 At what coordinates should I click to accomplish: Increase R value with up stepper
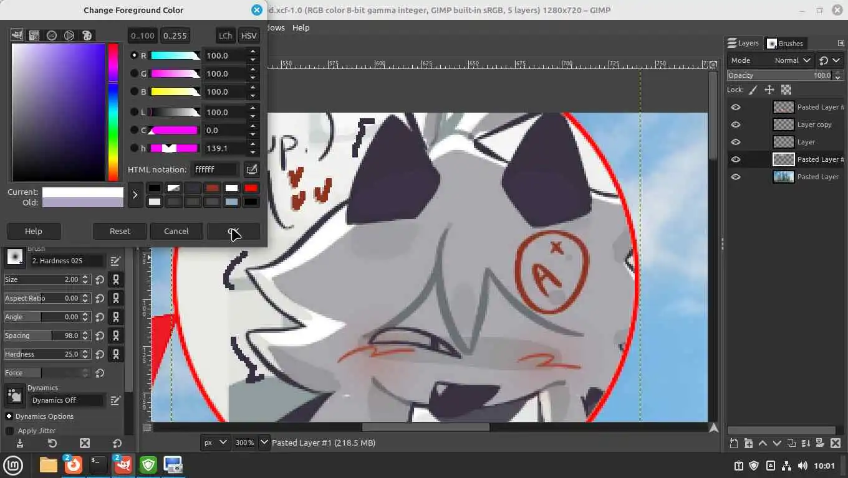(x=253, y=52)
